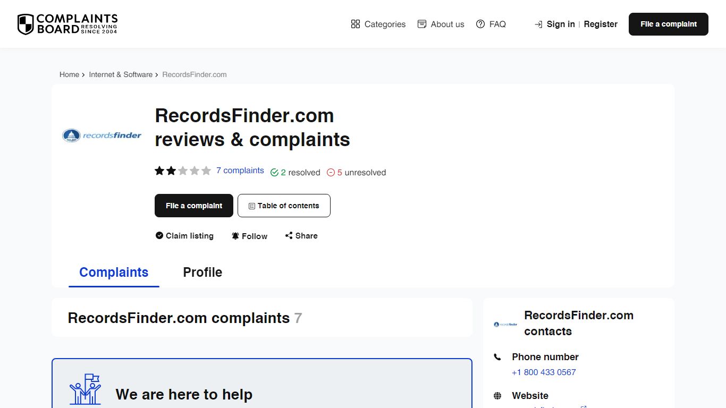
Task: Click the large RecordsFinder logo image
Action: coord(102,135)
